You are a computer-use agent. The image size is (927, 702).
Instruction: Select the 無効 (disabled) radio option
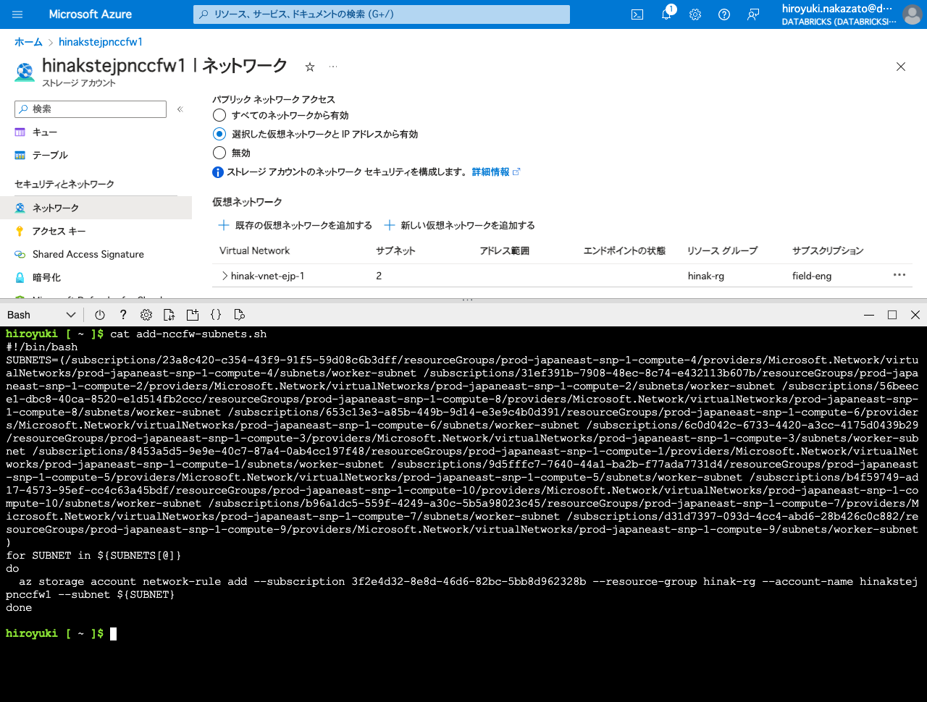pyautogui.click(x=219, y=153)
